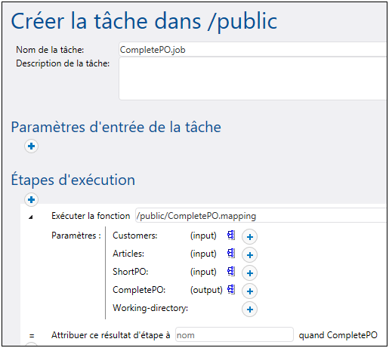Open schema icon next to Articles input
The width and height of the screenshot is (389, 348).
coord(231,254)
